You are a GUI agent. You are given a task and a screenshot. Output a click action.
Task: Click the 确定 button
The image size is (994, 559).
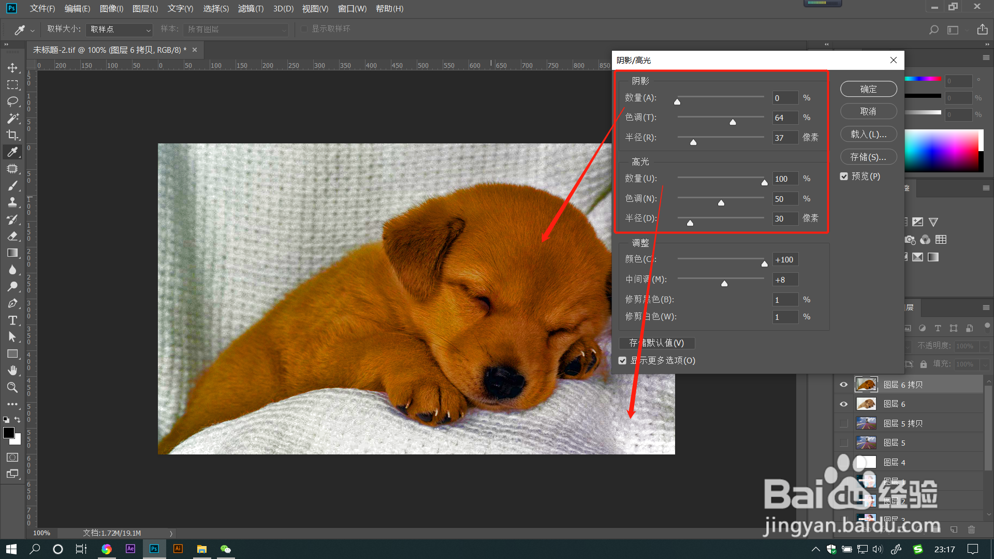(x=868, y=89)
